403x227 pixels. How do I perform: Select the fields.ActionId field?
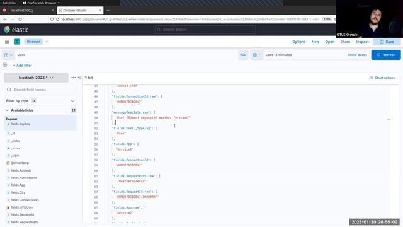(x=21, y=170)
